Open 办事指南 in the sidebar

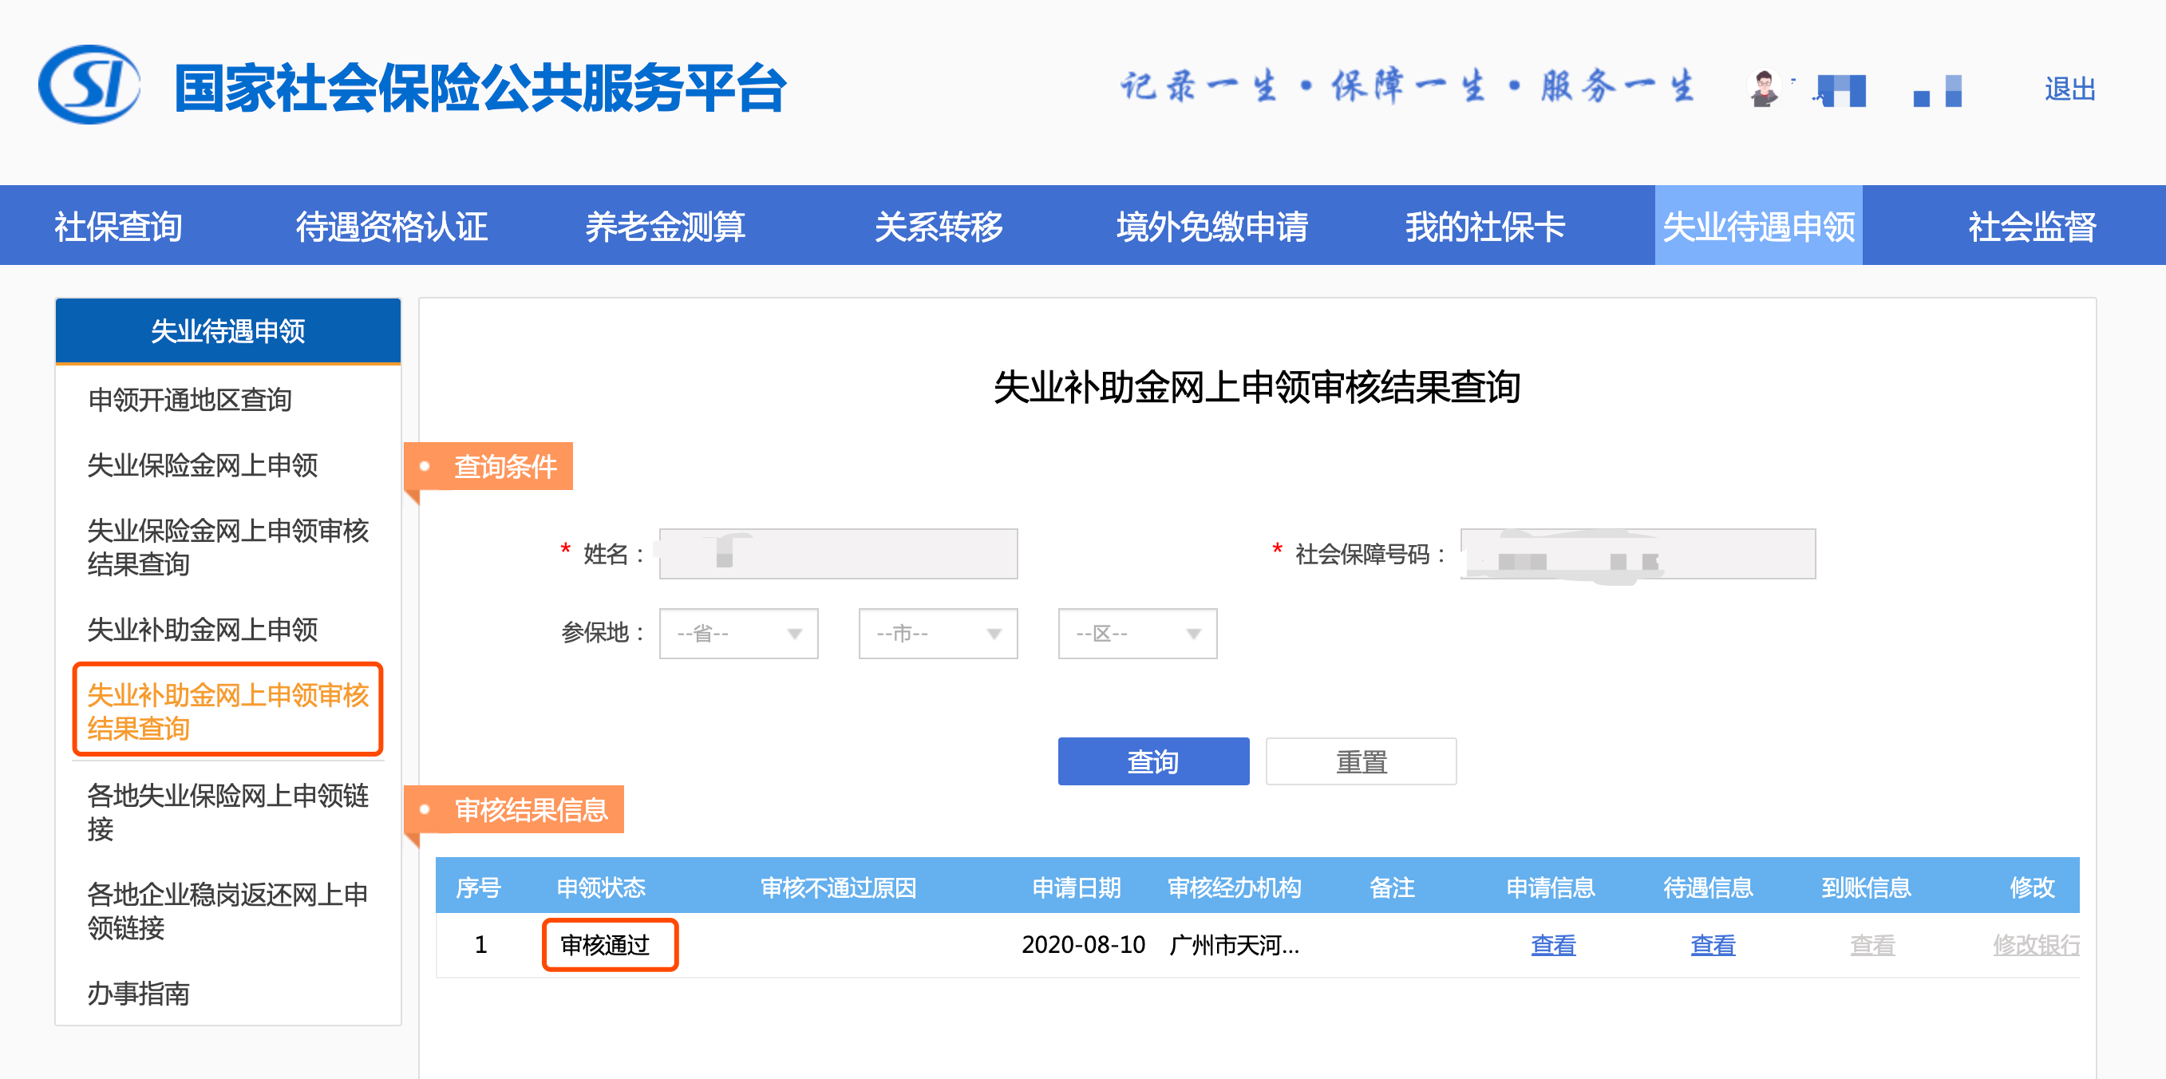pos(139,994)
